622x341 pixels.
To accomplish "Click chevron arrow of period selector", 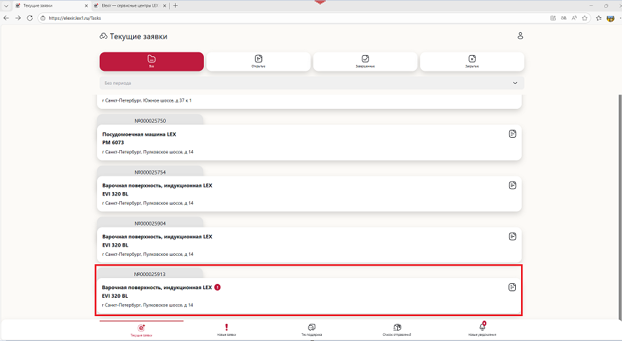I will coord(515,83).
